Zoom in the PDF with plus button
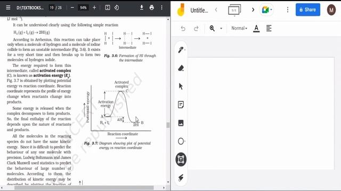The image size is (341, 191). (94, 7)
